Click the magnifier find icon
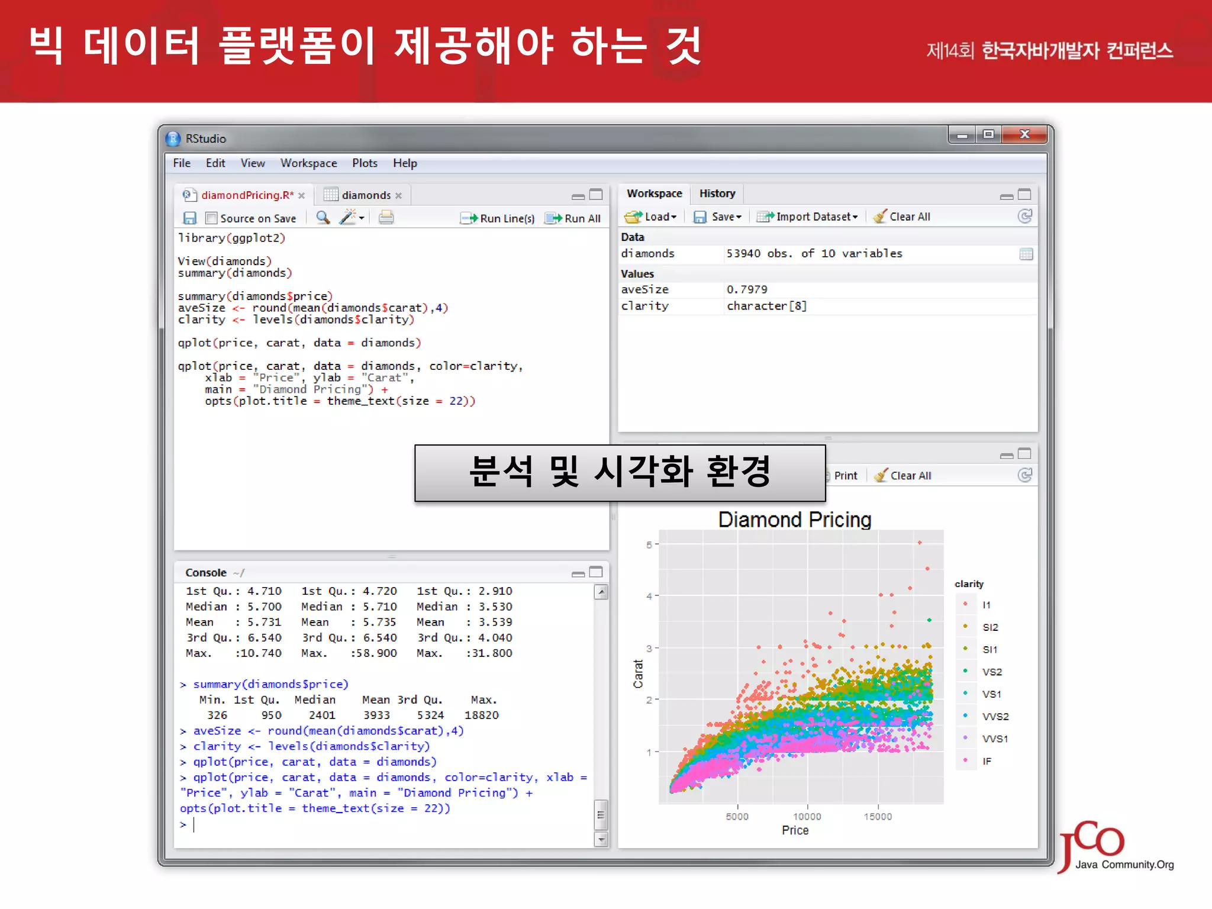The height and width of the screenshot is (909, 1212). 323,218
